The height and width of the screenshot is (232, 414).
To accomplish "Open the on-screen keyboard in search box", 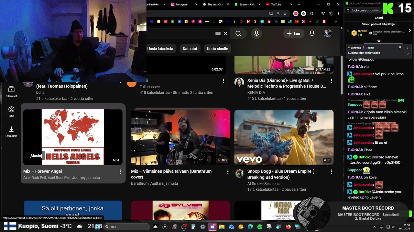I will [x=218, y=34].
